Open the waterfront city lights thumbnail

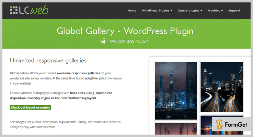(222, 125)
